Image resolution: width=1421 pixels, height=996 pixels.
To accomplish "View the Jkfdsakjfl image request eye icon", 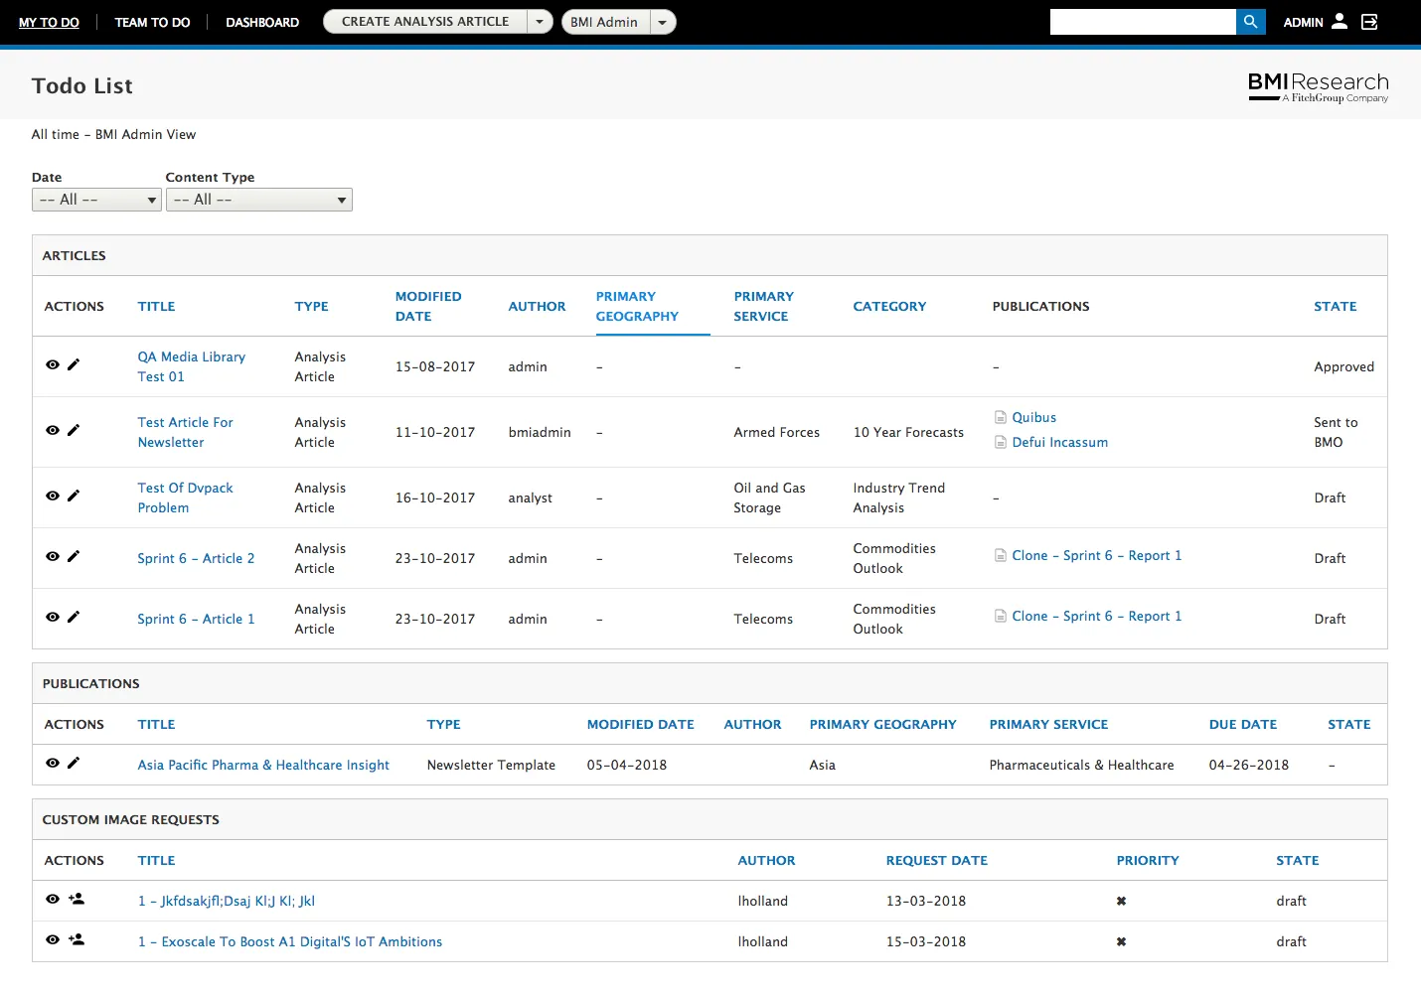I will coord(53,900).
